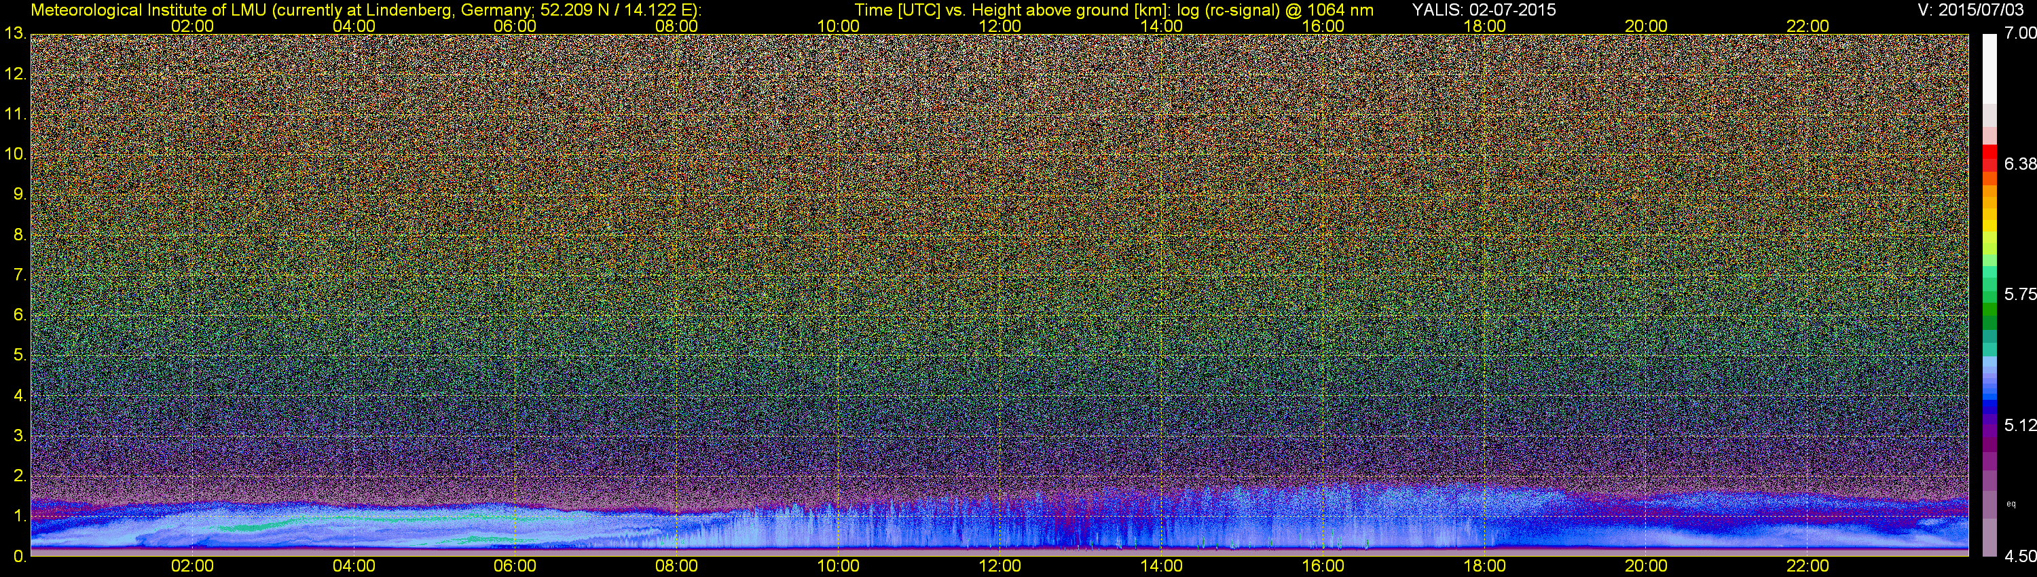Click the colorbar value 7.00

click(x=2019, y=34)
